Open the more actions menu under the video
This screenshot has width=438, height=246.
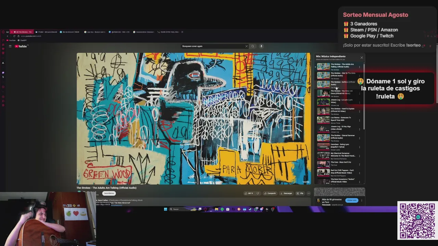(308, 193)
